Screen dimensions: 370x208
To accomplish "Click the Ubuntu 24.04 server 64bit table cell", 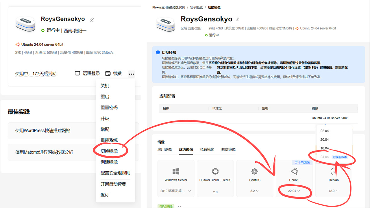I will click(x=330, y=118).
